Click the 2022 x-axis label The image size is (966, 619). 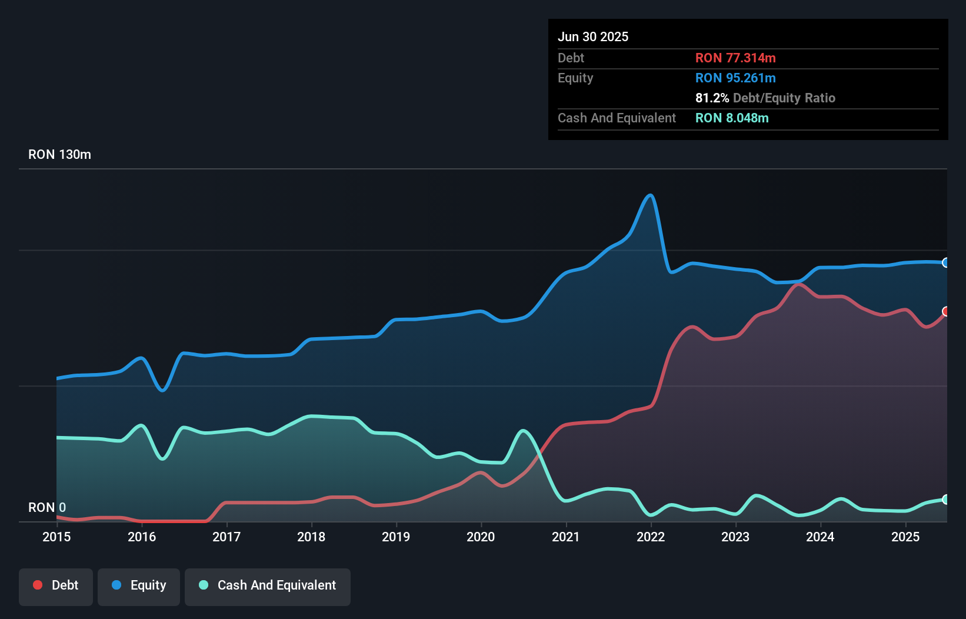tap(651, 537)
